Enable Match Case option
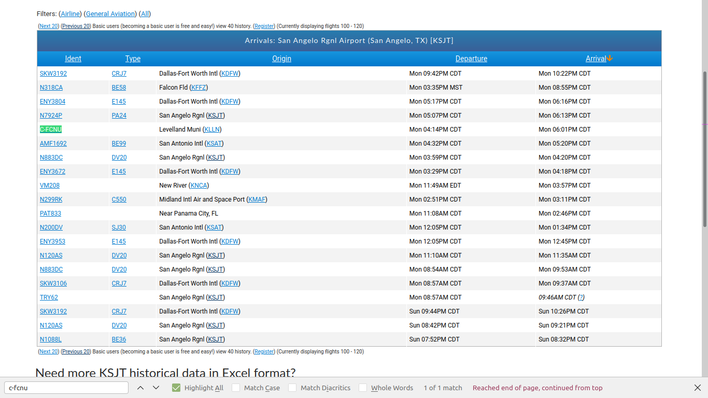 tap(236, 388)
